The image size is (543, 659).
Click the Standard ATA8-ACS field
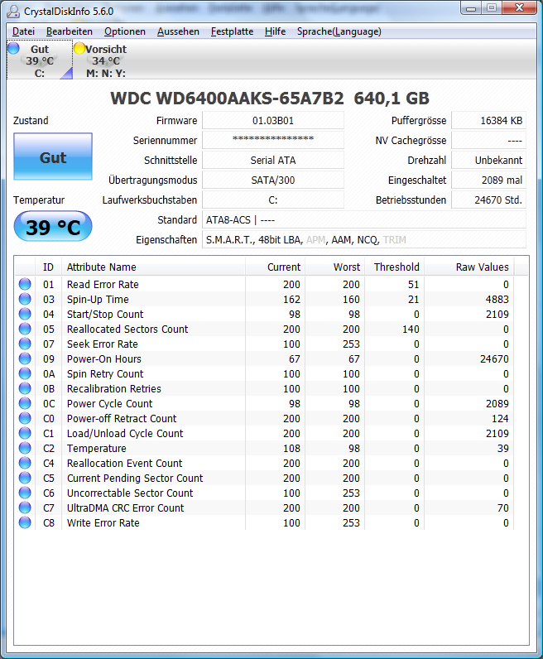tap(364, 220)
